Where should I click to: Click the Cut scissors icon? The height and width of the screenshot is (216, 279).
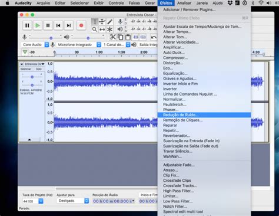[x=112, y=37]
